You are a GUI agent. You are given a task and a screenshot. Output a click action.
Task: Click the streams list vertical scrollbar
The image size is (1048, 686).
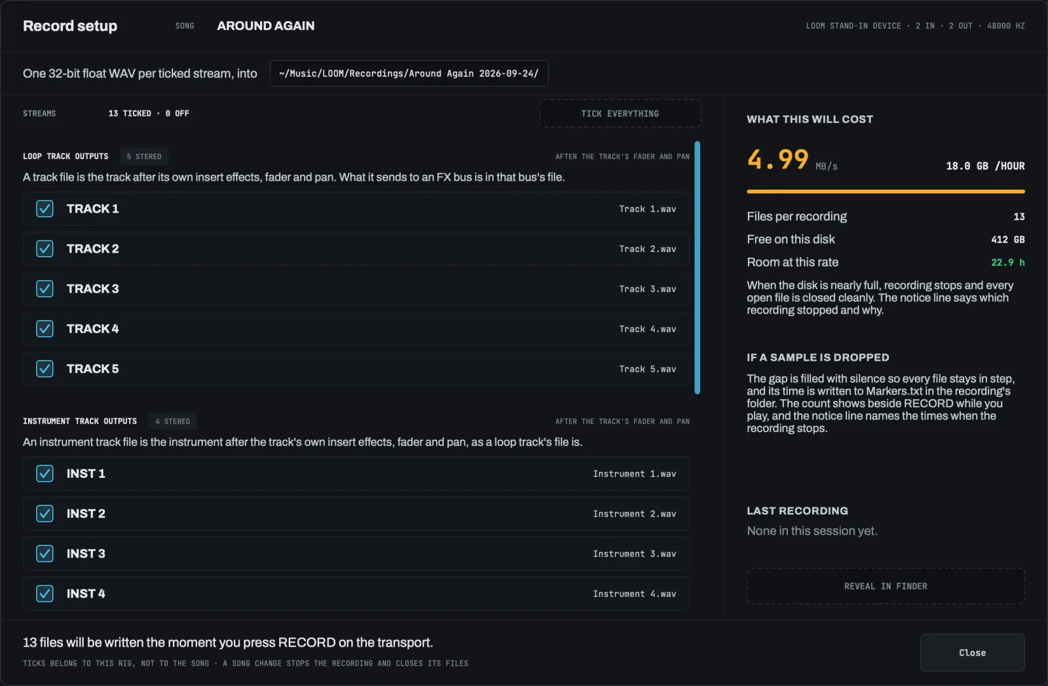coord(697,268)
